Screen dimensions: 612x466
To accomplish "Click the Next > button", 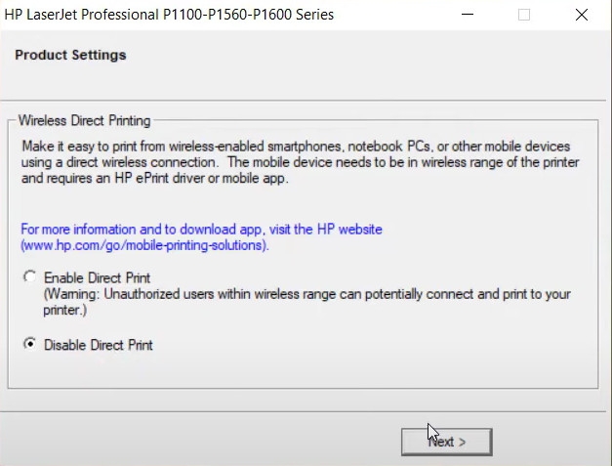I will [446, 442].
